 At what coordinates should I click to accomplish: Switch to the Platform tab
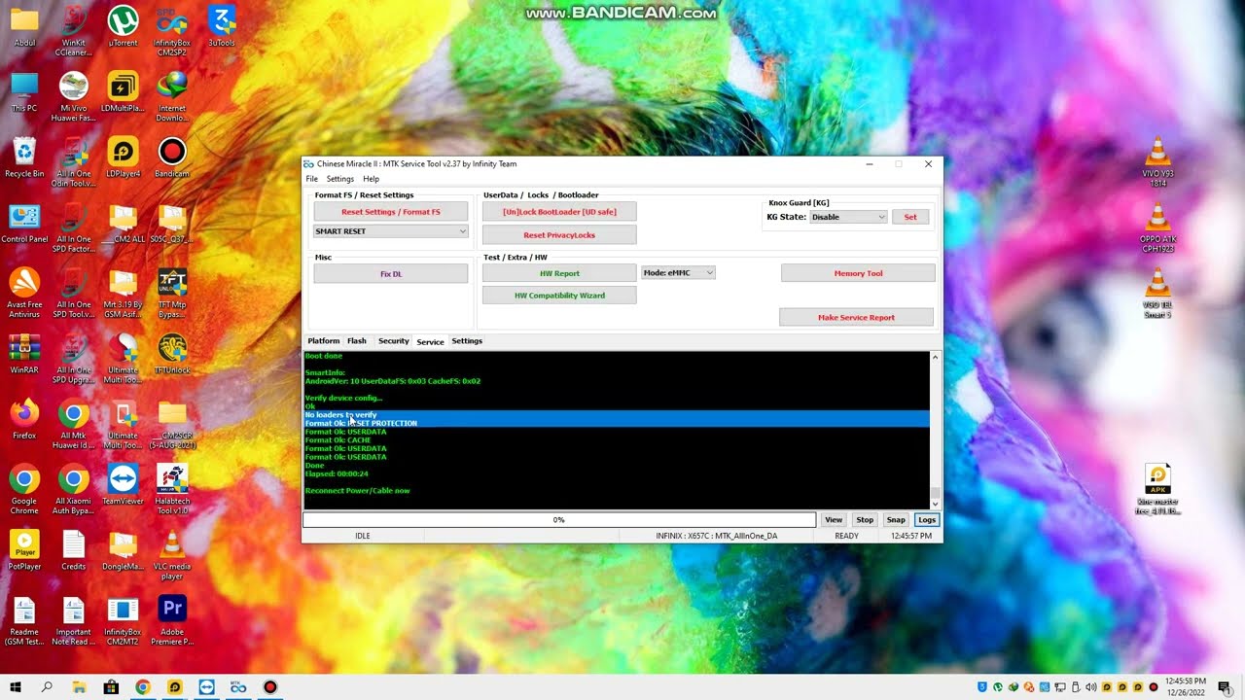[x=323, y=341]
